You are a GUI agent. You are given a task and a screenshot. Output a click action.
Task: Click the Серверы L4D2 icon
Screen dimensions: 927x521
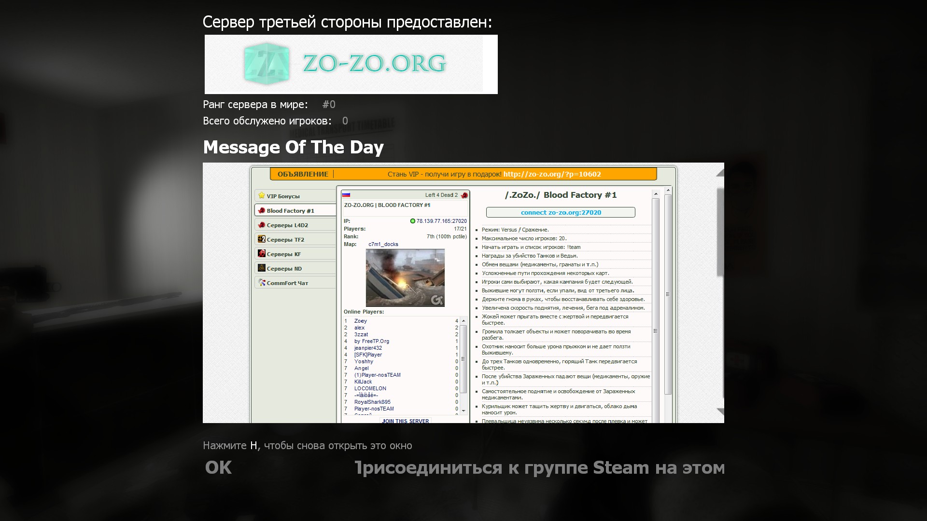pyautogui.click(x=262, y=225)
